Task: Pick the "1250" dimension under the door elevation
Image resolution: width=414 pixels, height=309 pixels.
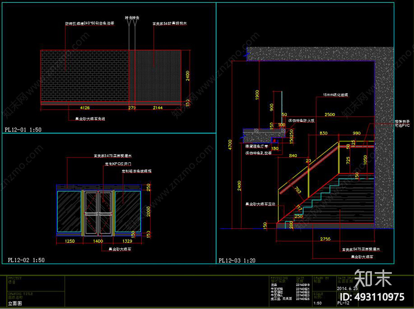Action: point(70,241)
